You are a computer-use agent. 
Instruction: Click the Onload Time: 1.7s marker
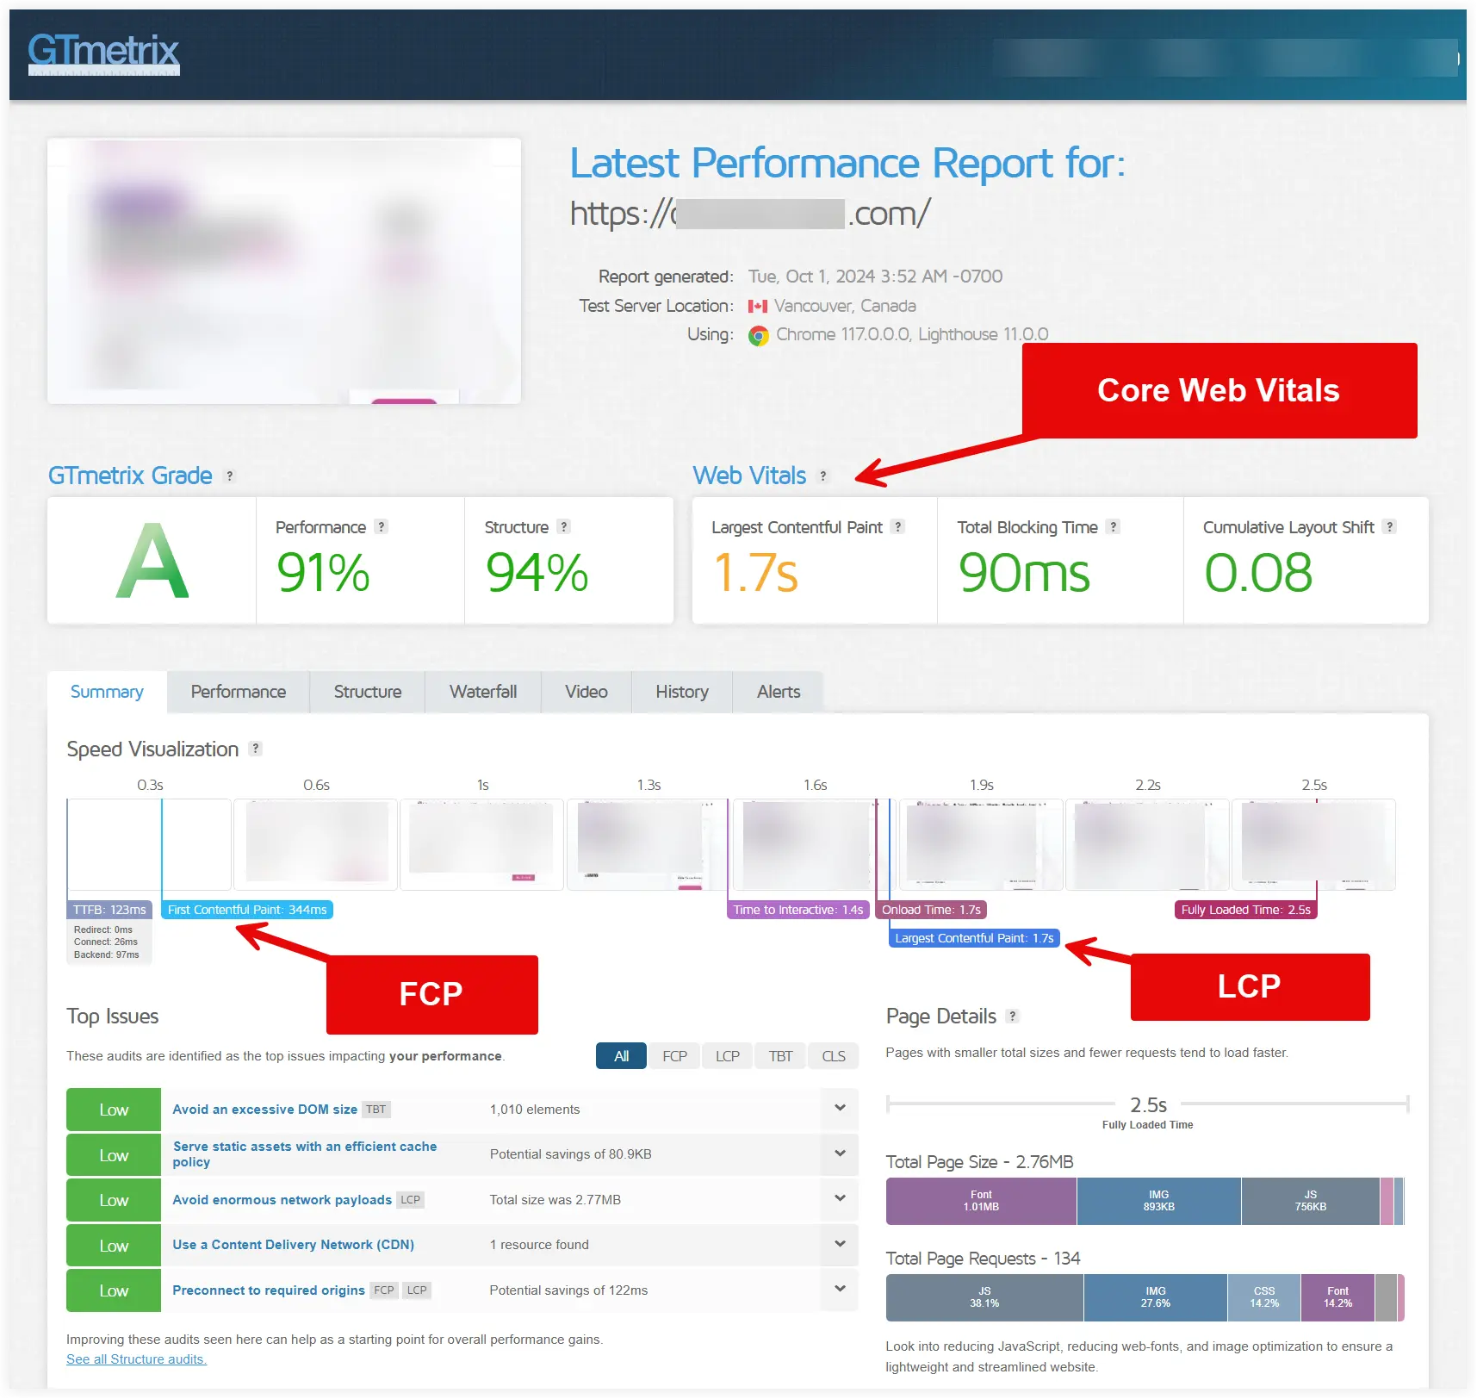[931, 910]
